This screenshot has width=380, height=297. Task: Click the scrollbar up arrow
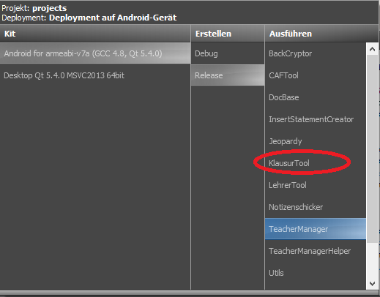point(372,49)
